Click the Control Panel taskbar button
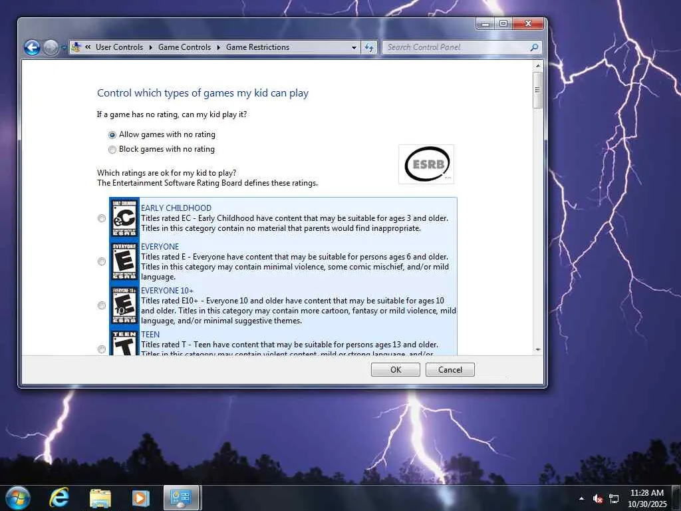 [x=181, y=498]
